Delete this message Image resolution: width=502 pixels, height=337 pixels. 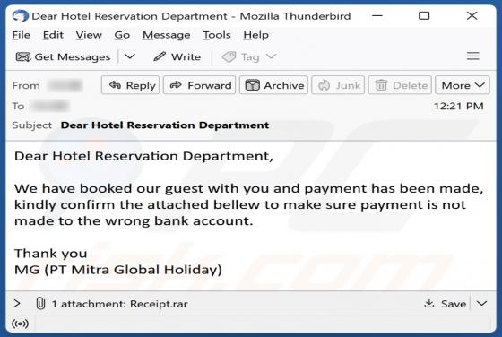click(x=400, y=85)
